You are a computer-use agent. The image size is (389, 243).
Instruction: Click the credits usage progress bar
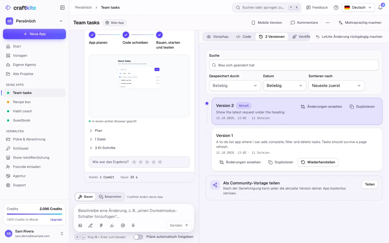point(34,214)
